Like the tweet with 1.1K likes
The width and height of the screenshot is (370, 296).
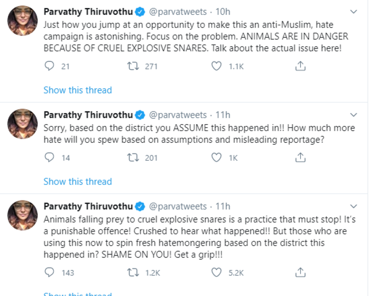click(x=216, y=66)
